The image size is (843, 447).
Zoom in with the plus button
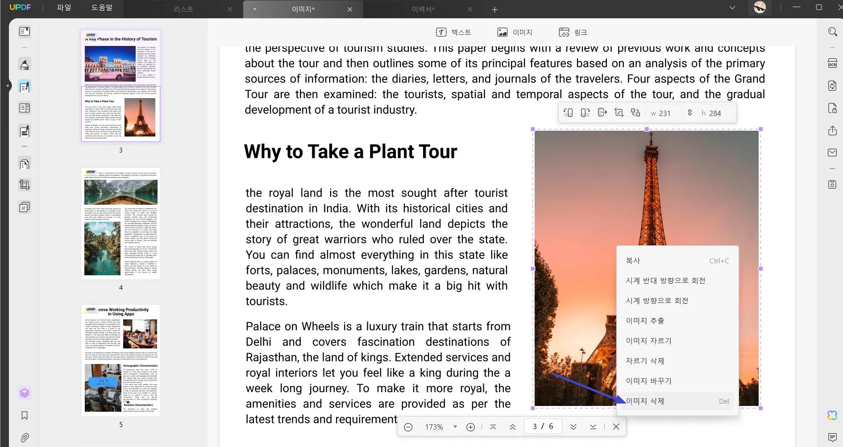[470, 427]
